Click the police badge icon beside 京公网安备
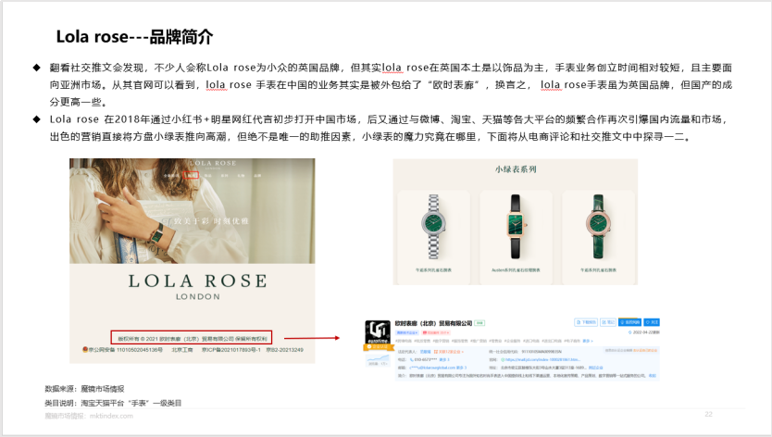The height and width of the screenshot is (437, 772). coord(84,350)
